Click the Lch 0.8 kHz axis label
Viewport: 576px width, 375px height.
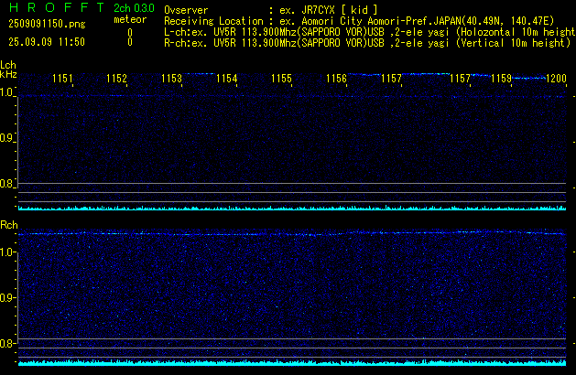6,184
